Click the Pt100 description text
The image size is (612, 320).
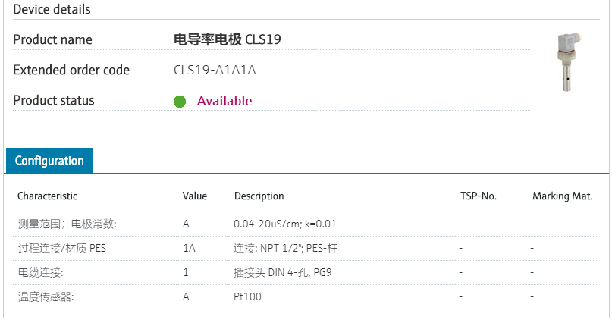point(247,296)
